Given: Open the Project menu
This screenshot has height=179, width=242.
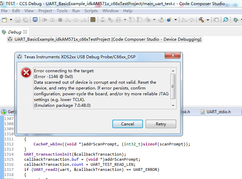Looking at the screenshot, I should point(45,11).
